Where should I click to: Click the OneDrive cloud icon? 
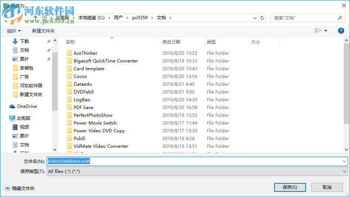coord(12,106)
